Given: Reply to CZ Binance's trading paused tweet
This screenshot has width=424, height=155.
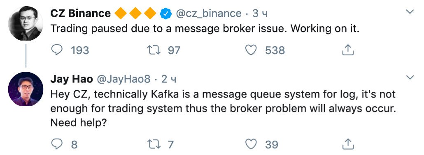Looking at the screenshot, I should [x=57, y=50].
